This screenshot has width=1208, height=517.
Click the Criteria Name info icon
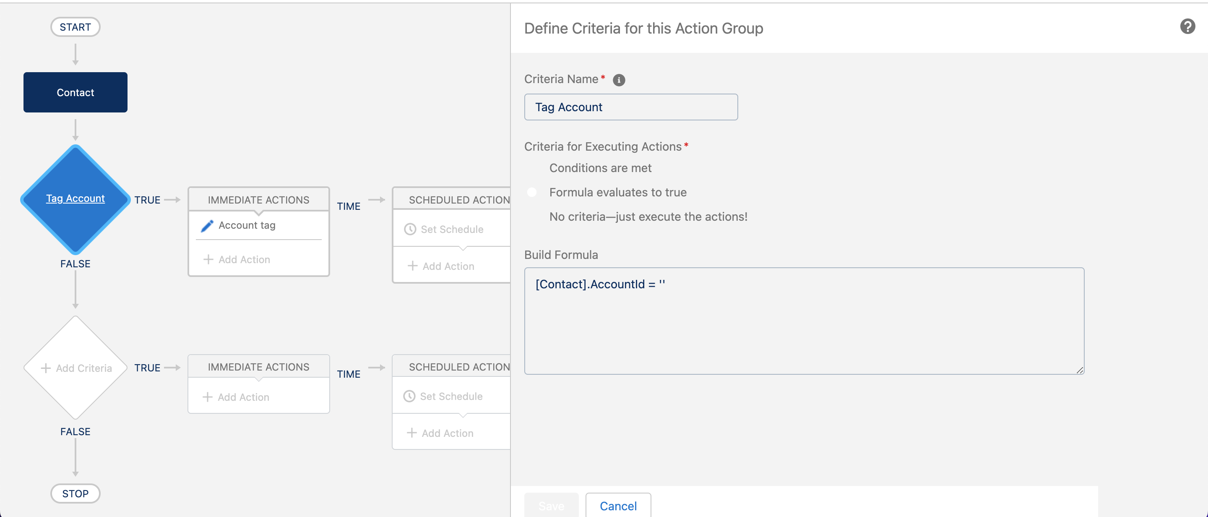point(619,80)
